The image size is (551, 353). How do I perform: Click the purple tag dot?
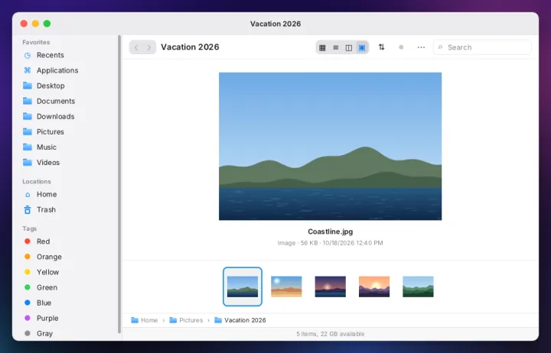click(x=28, y=318)
